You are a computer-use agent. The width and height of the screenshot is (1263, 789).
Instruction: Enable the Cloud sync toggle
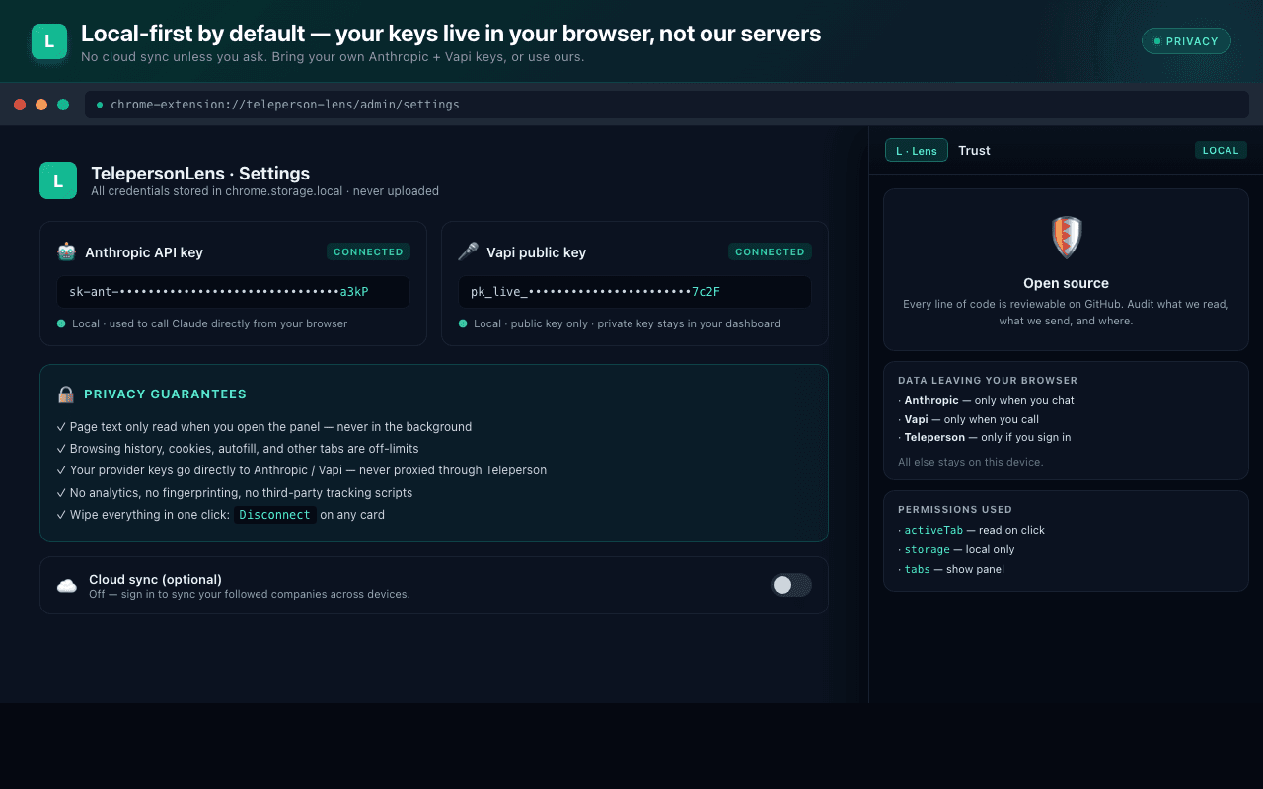pyautogui.click(x=791, y=585)
